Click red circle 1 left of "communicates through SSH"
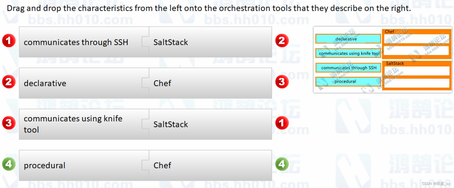 click(x=9, y=41)
